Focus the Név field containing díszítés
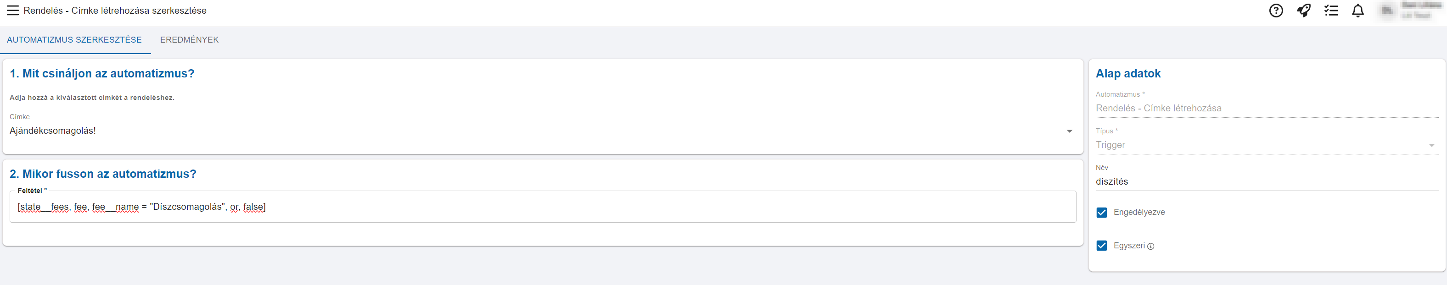 (x=1267, y=182)
